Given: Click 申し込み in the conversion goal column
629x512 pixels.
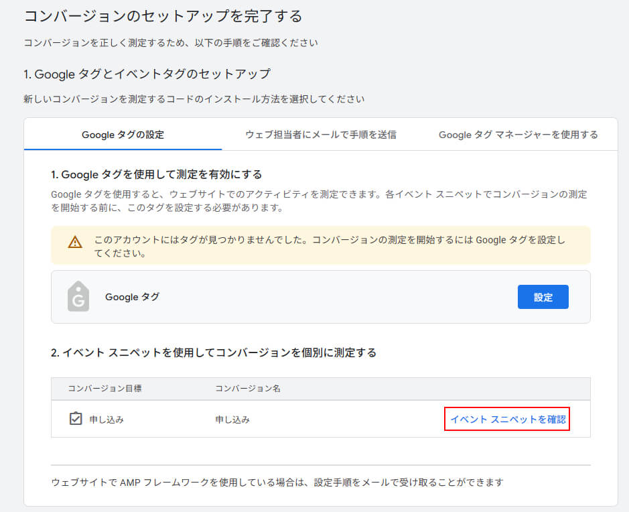Looking at the screenshot, I should [107, 420].
